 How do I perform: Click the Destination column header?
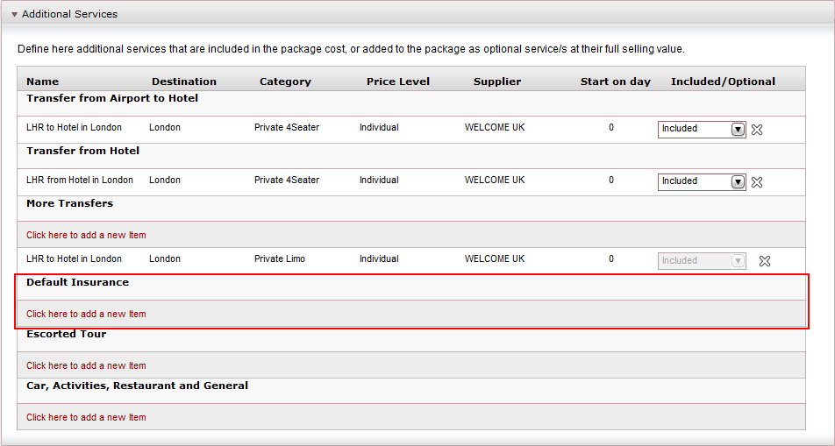pyautogui.click(x=183, y=81)
